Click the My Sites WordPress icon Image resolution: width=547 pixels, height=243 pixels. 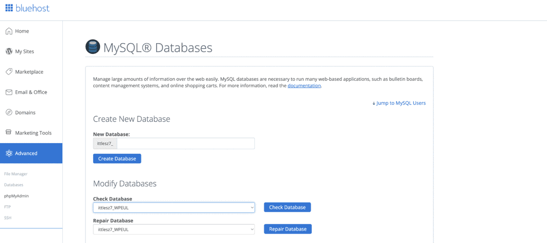click(x=9, y=52)
